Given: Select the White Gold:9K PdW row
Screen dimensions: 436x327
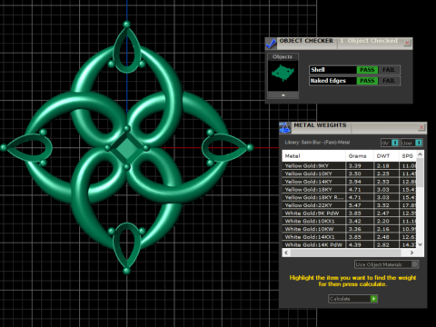Looking at the screenshot, I should (x=350, y=213).
